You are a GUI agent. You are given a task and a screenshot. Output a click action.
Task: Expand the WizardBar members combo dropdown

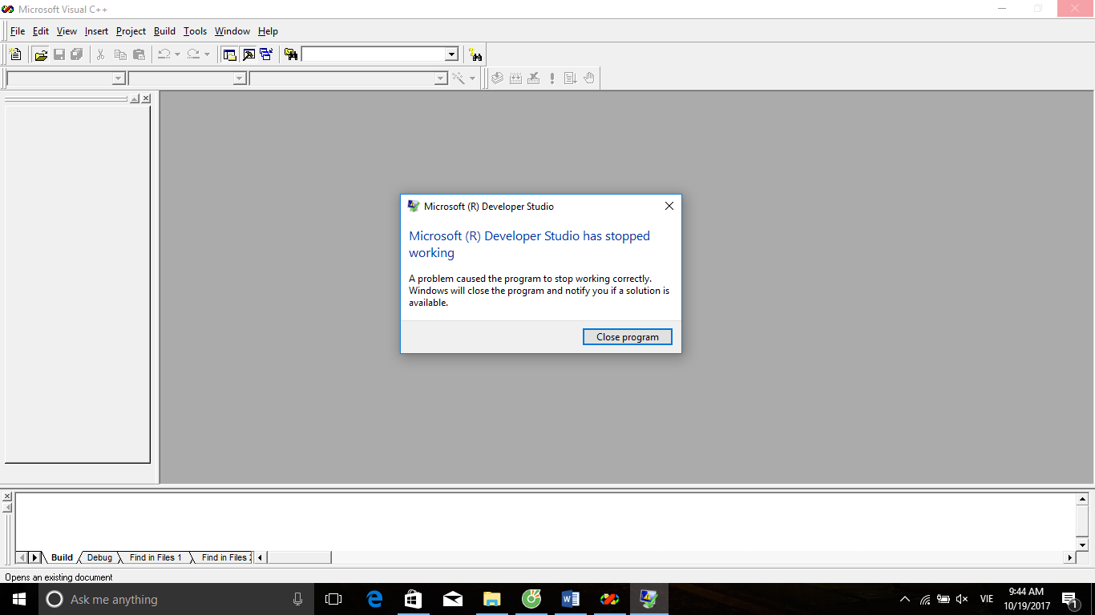click(440, 78)
